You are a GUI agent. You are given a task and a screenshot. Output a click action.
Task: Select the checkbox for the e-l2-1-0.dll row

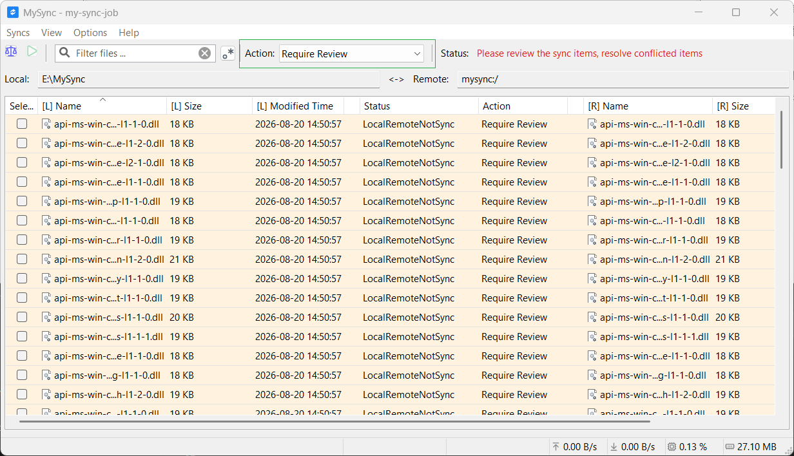22,163
